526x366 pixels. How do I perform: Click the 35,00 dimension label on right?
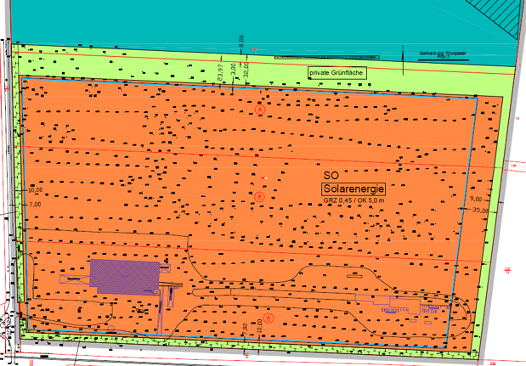tap(481, 210)
